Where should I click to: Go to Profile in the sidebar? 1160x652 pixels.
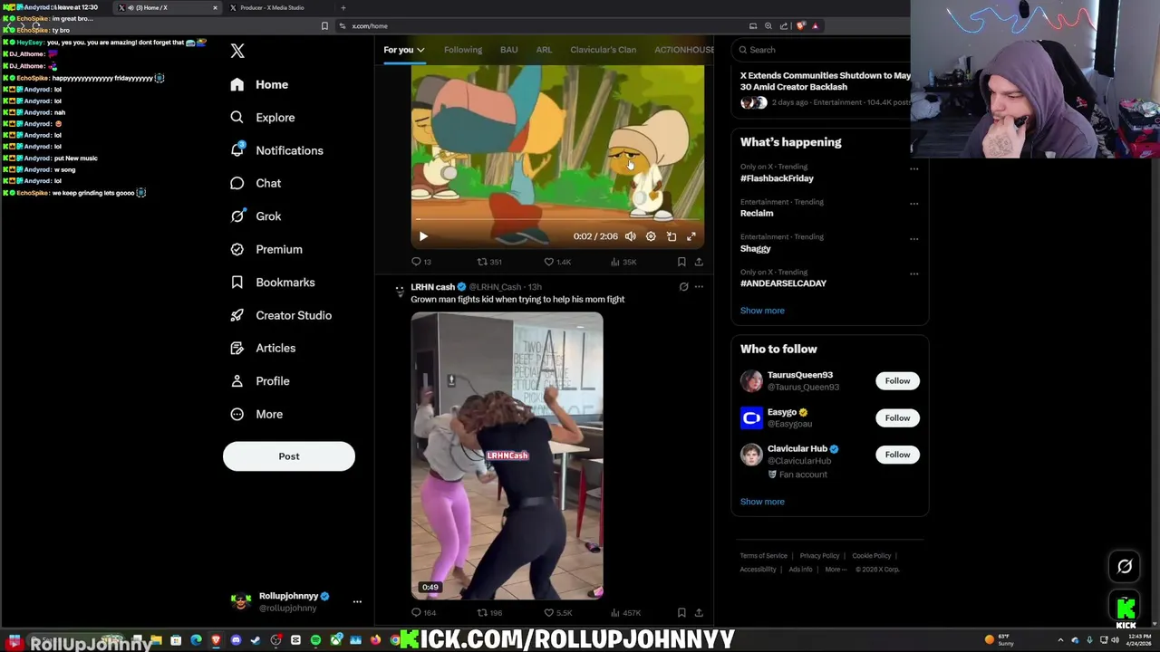coord(260,381)
